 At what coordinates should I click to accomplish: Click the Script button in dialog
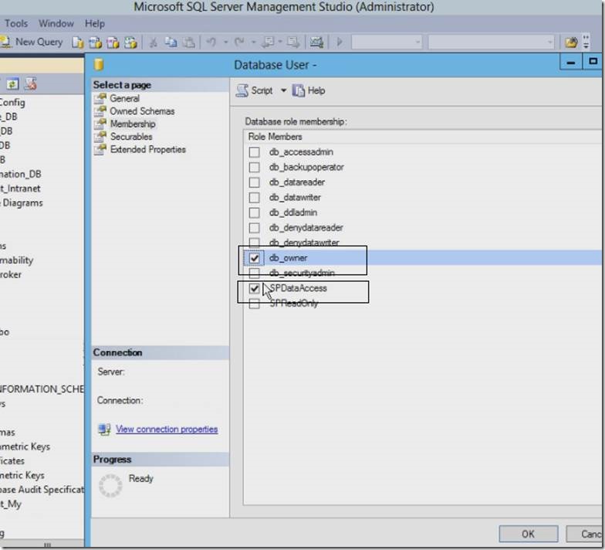(255, 91)
